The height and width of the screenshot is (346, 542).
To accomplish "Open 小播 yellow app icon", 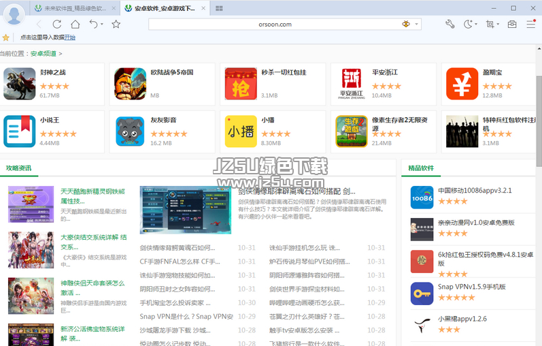I will pyautogui.click(x=241, y=131).
